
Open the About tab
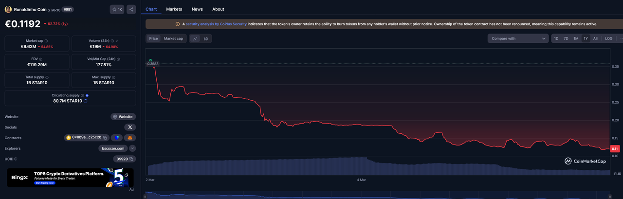point(218,9)
